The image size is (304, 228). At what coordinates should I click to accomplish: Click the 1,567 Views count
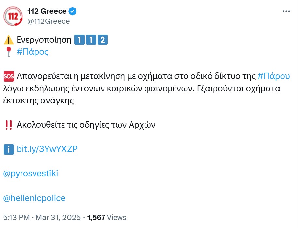point(107,217)
